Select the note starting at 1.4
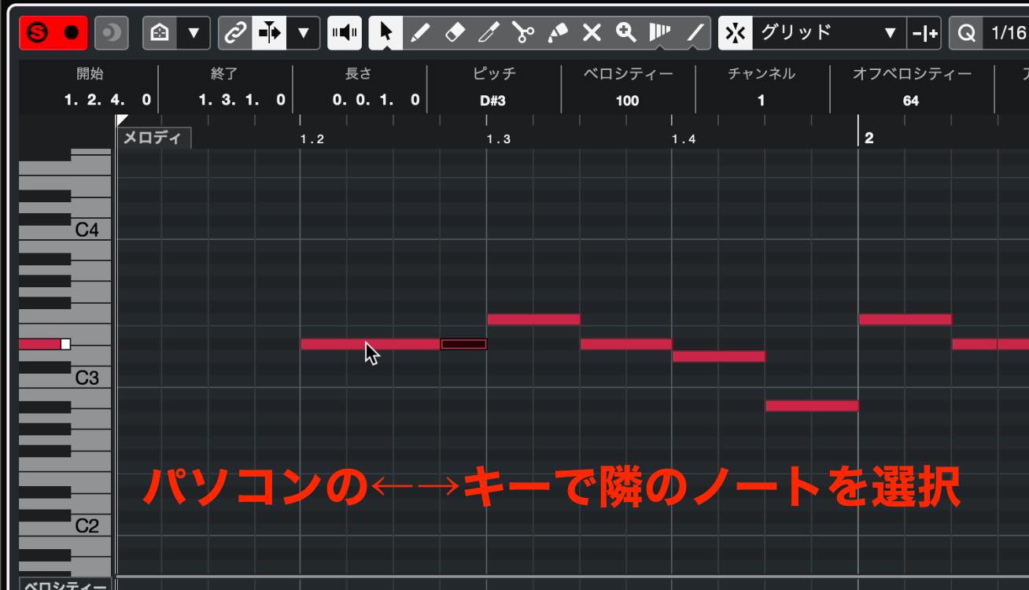 pyautogui.click(x=719, y=356)
